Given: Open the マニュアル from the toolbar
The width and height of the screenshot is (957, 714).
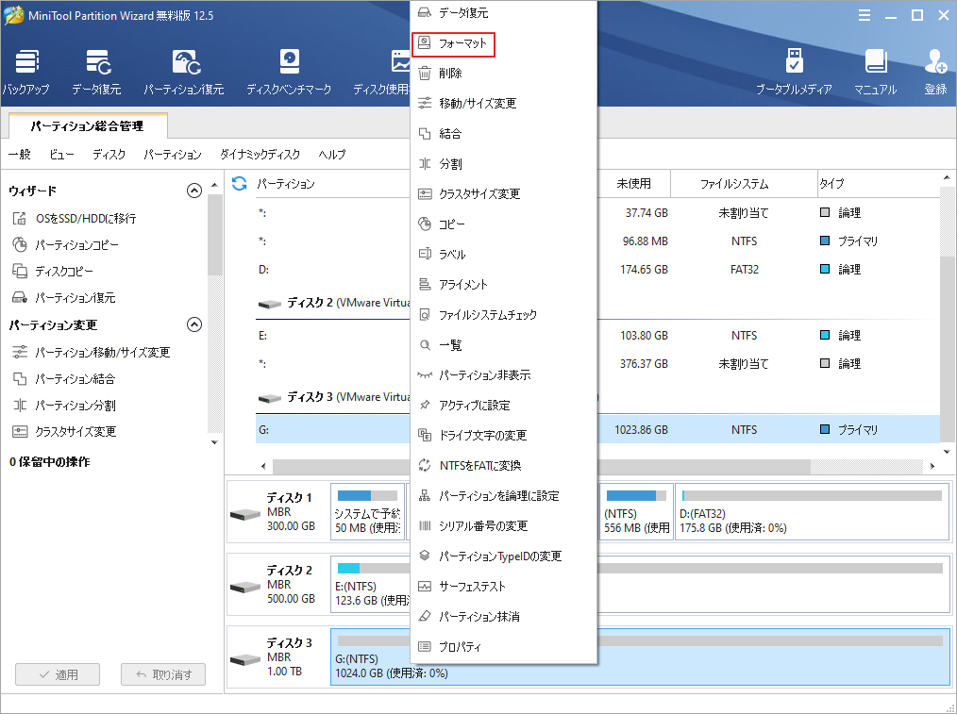Looking at the screenshot, I should 876,71.
